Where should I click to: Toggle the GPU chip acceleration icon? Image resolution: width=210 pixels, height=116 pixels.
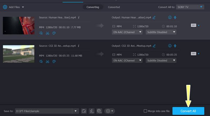pos(99,111)
